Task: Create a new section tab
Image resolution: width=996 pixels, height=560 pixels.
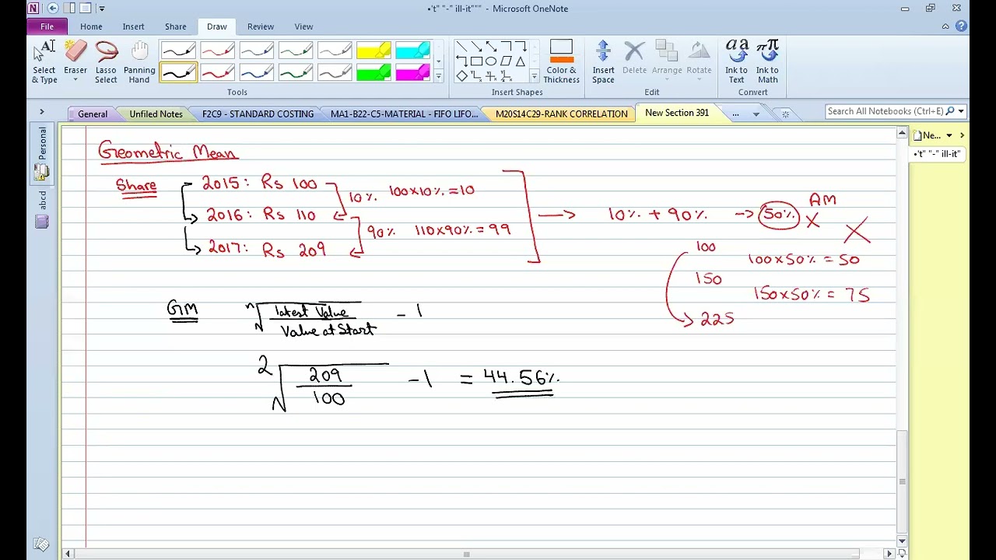Action: click(785, 114)
